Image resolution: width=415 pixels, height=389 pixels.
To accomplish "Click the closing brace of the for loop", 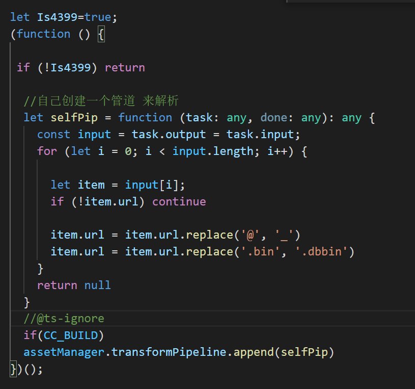I will point(40,269).
